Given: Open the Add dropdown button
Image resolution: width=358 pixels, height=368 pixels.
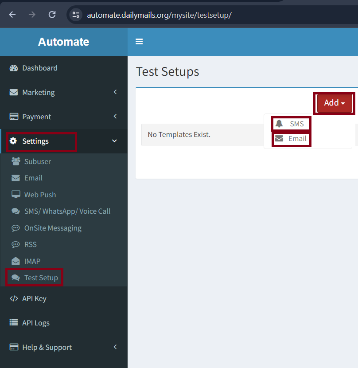Looking at the screenshot, I should pos(335,103).
